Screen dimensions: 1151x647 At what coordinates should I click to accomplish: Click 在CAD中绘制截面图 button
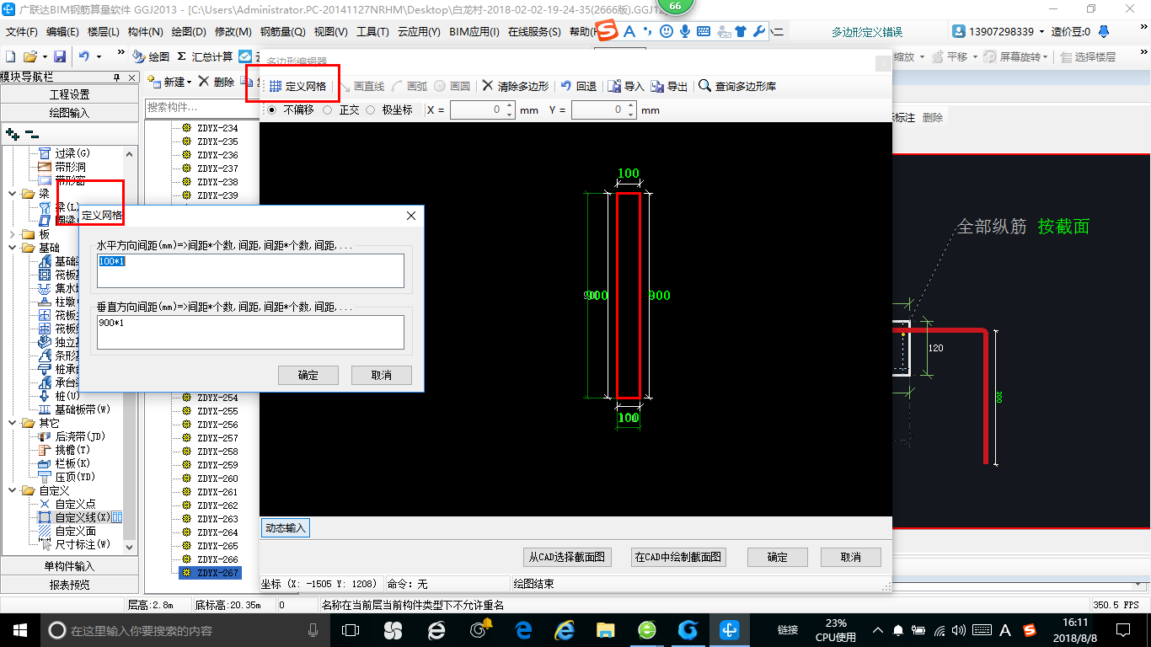678,557
